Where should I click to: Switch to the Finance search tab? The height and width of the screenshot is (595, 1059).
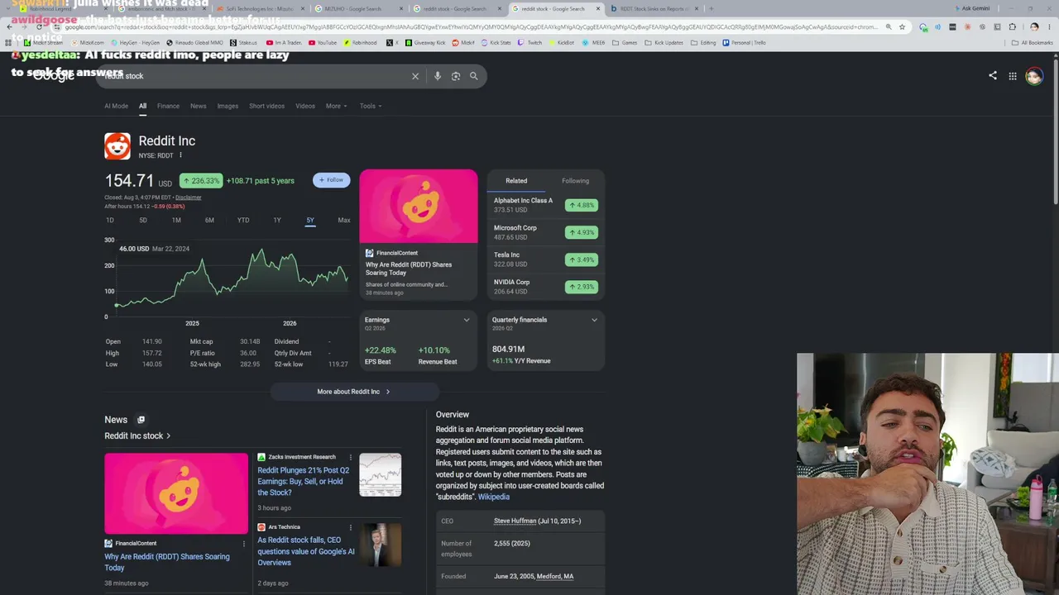click(168, 106)
